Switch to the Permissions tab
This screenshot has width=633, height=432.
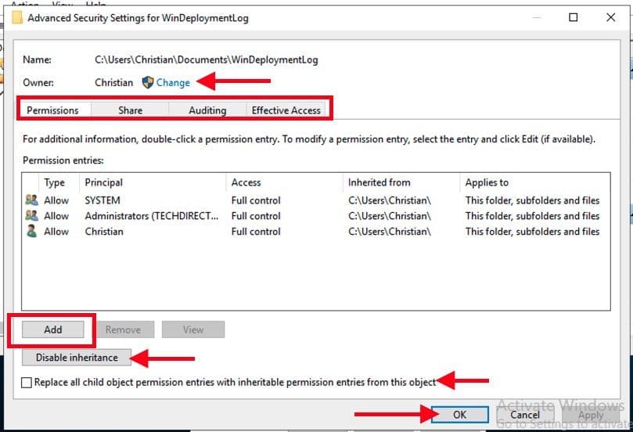[x=52, y=110]
